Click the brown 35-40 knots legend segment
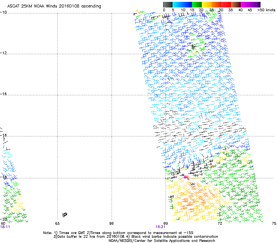Viewport: 277px width, 243px height. (236, 4)
